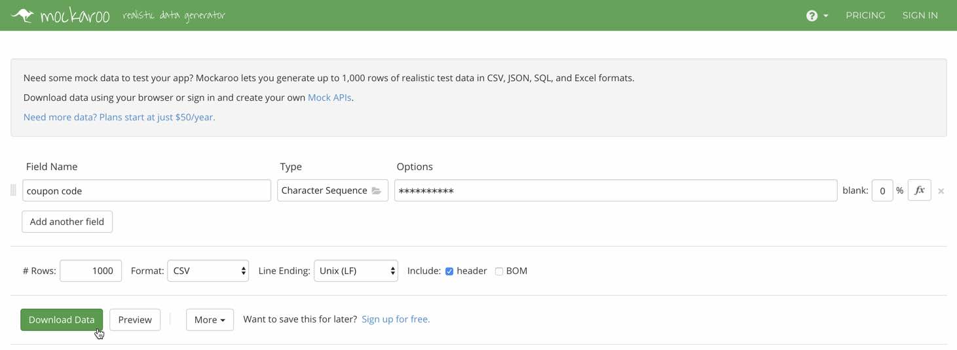Click the Mockaroo kangaroo logo
Image resolution: width=957 pixels, height=350 pixels.
pos(23,15)
